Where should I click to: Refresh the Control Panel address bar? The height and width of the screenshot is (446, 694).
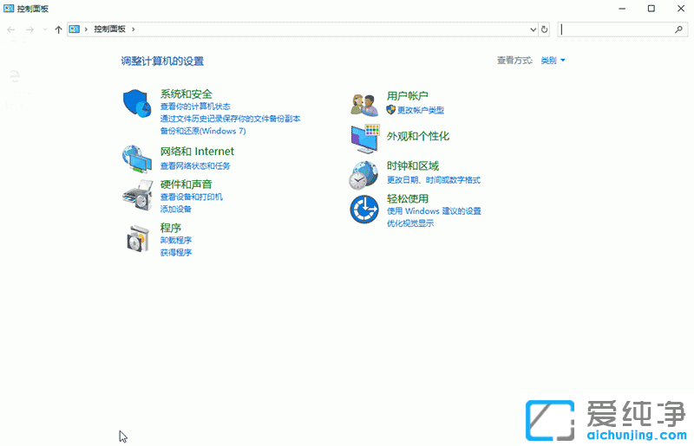pos(545,29)
